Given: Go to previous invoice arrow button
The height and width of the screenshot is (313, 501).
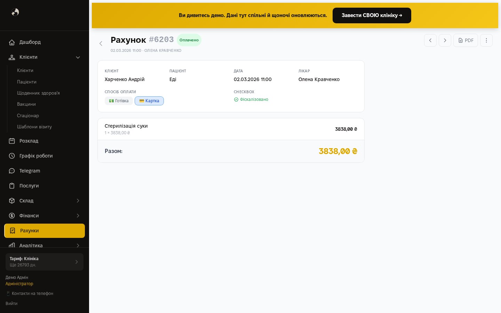Looking at the screenshot, I should coord(430,40).
